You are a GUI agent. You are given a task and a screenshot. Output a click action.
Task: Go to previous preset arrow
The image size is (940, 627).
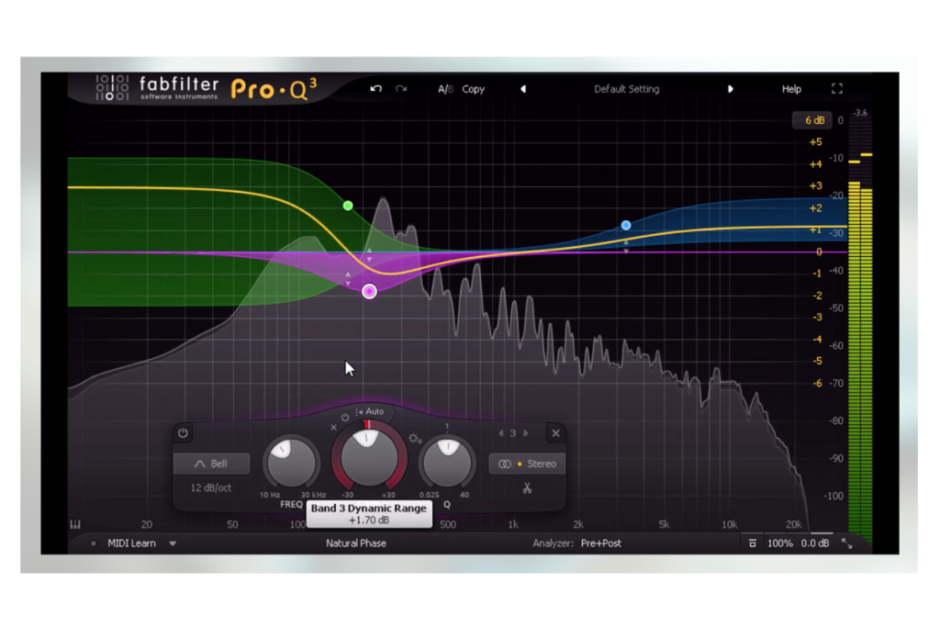[522, 89]
